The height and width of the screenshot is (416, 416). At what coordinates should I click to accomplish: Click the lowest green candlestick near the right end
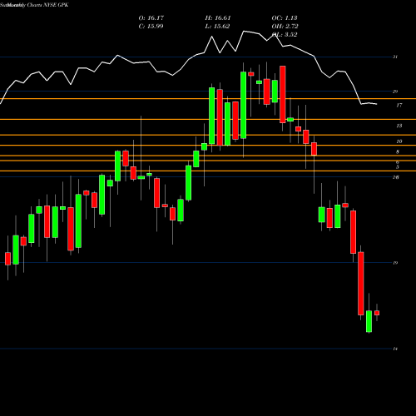[369, 321]
